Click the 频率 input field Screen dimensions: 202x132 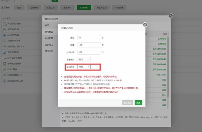(x=89, y=45)
